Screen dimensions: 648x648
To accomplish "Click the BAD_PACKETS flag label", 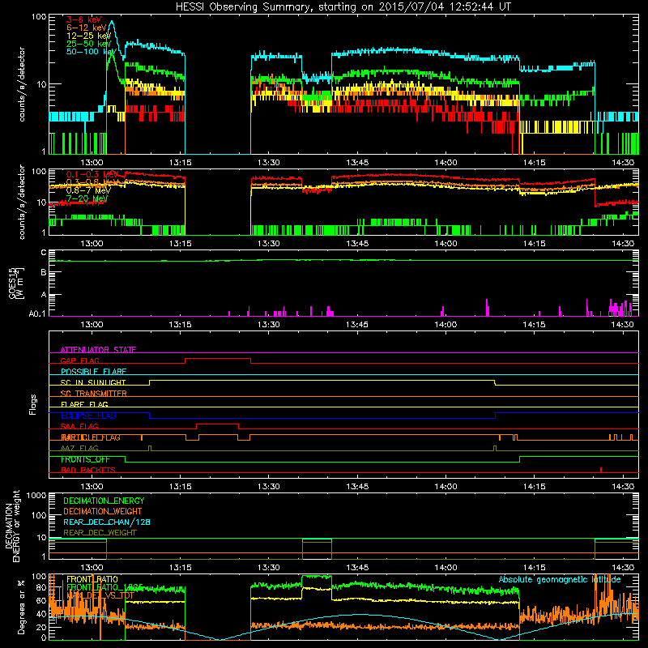I will click(x=88, y=470).
